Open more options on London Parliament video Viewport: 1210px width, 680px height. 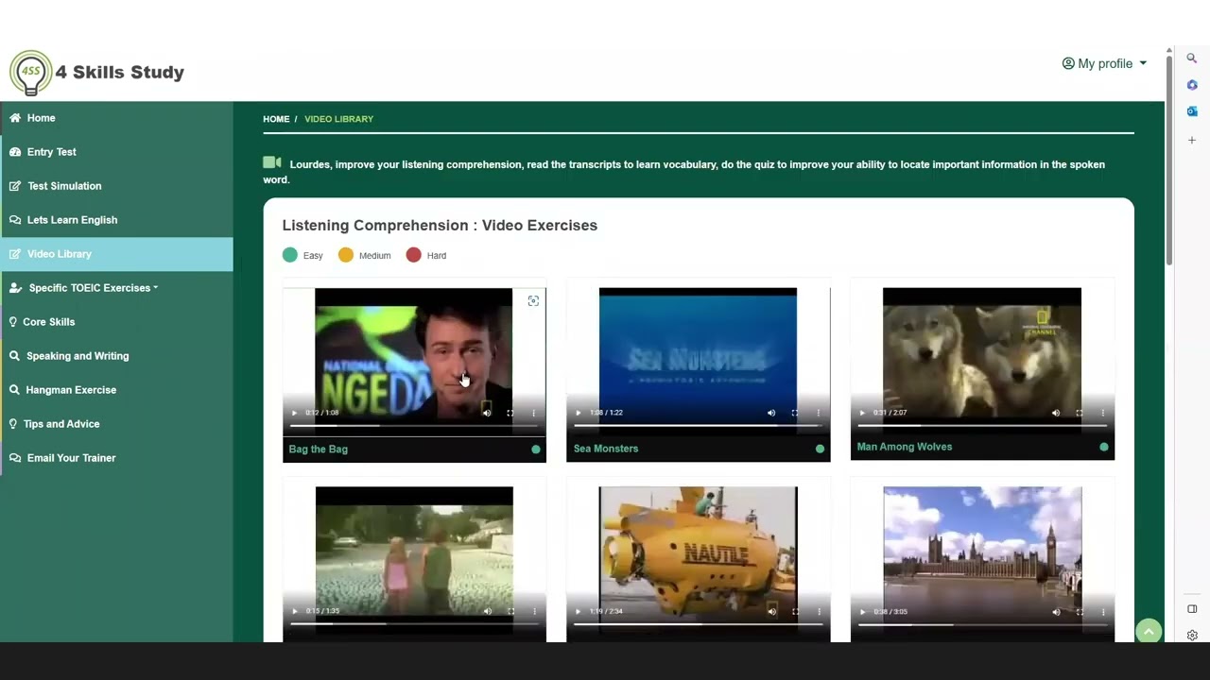1103,611
